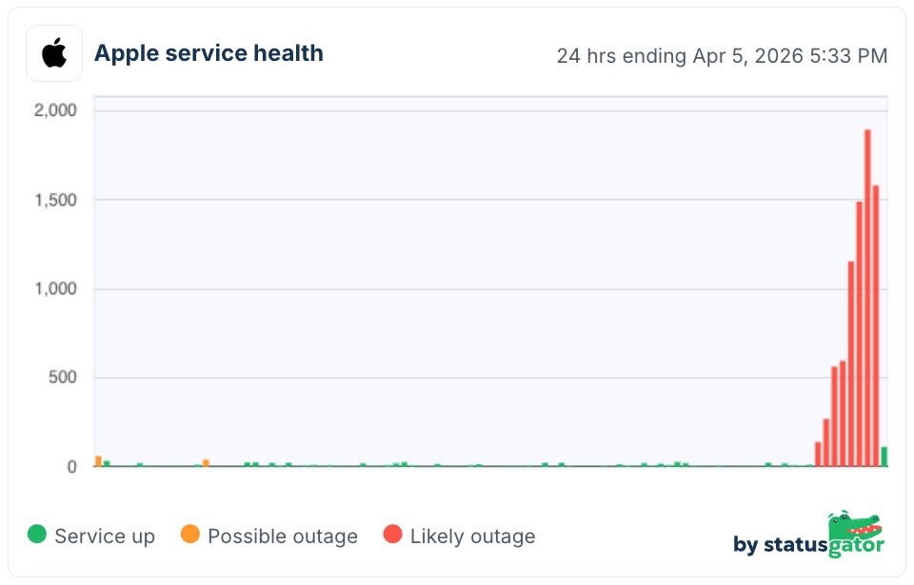Open the "Apple service health" title
The height and width of the screenshot is (585, 914).
[x=209, y=53]
